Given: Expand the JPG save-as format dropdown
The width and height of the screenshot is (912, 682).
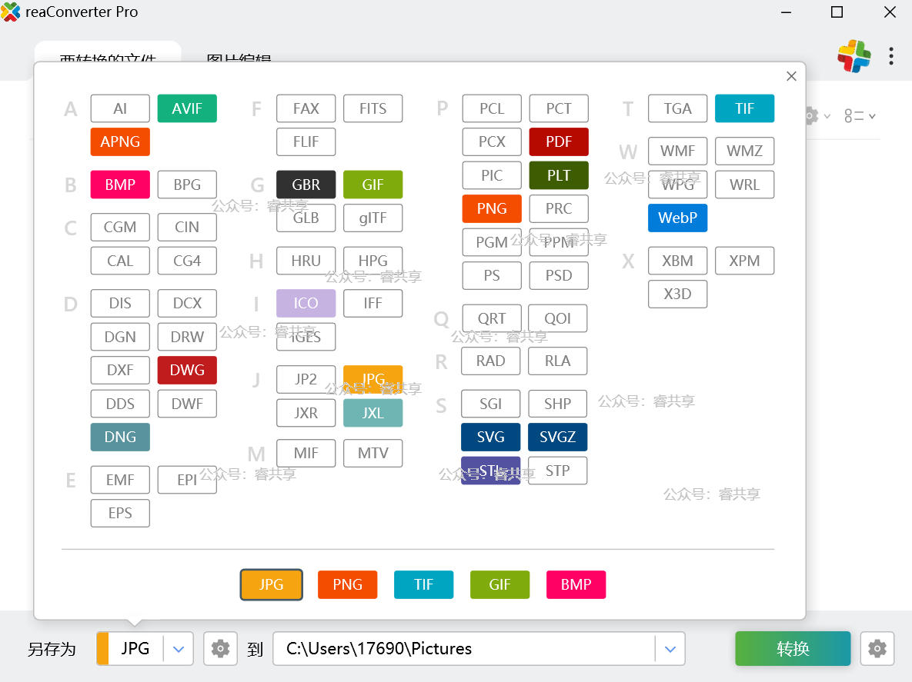Looking at the screenshot, I should click(179, 649).
